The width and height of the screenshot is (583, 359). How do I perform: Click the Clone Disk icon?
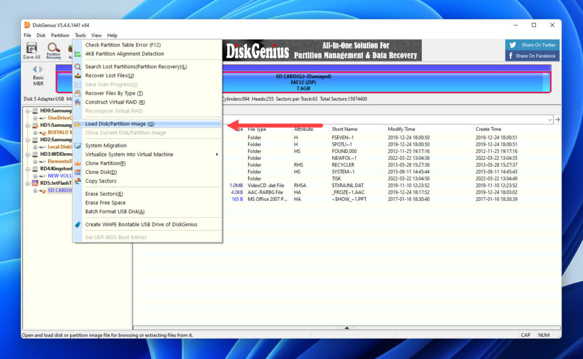(x=78, y=172)
